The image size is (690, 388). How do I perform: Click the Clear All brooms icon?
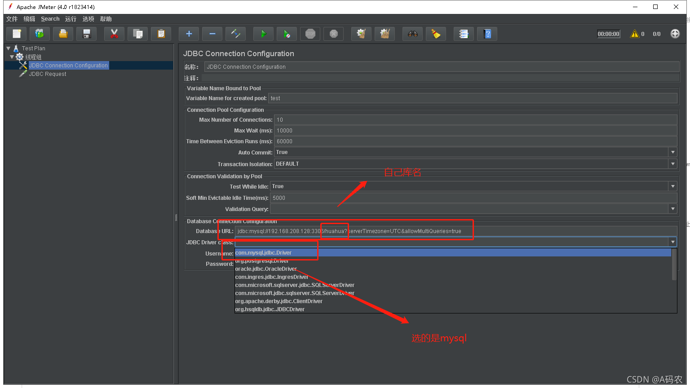385,34
